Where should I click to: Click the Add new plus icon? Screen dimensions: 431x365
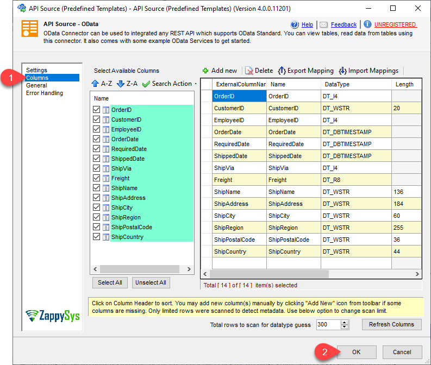click(205, 71)
